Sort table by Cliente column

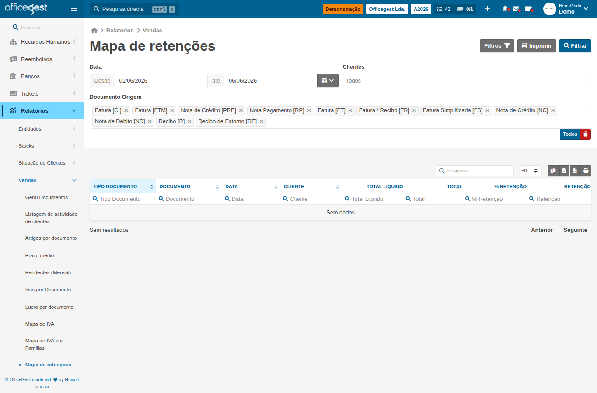pos(311,186)
